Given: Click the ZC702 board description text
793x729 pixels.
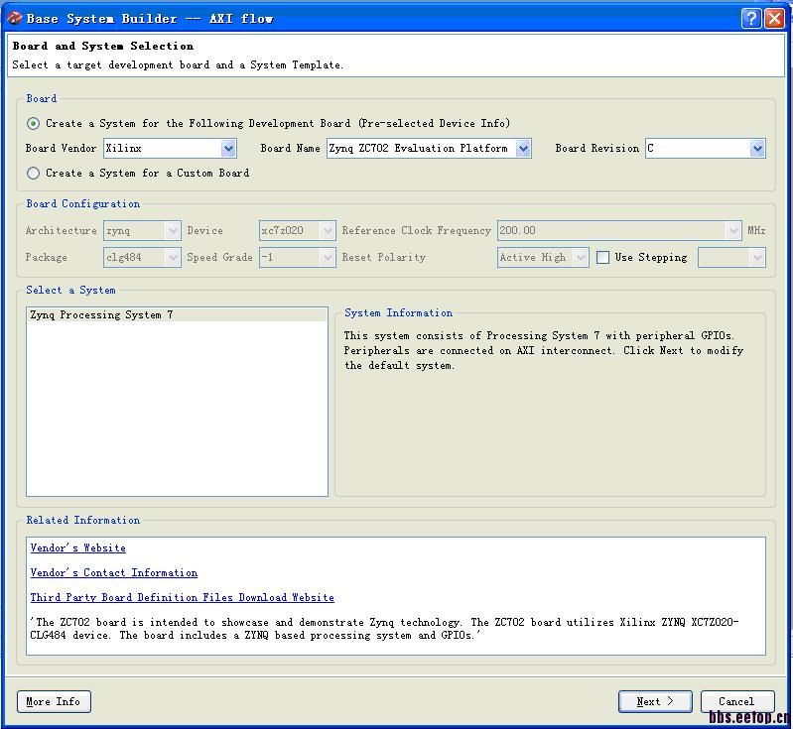Looking at the screenshot, I should pos(384,629).
